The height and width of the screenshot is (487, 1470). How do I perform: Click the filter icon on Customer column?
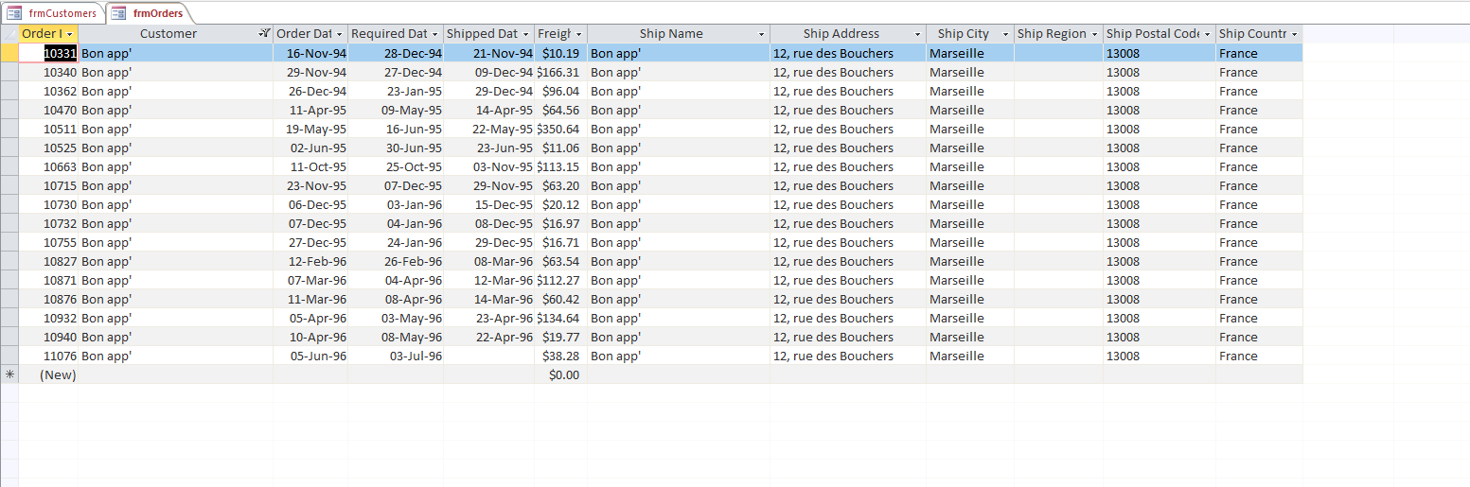click(x=265, y=34)
